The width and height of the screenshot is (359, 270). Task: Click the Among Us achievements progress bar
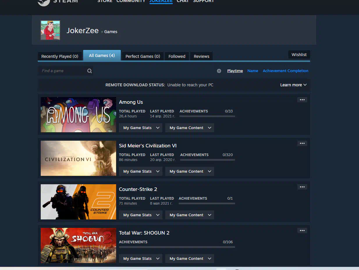[207, 116]
